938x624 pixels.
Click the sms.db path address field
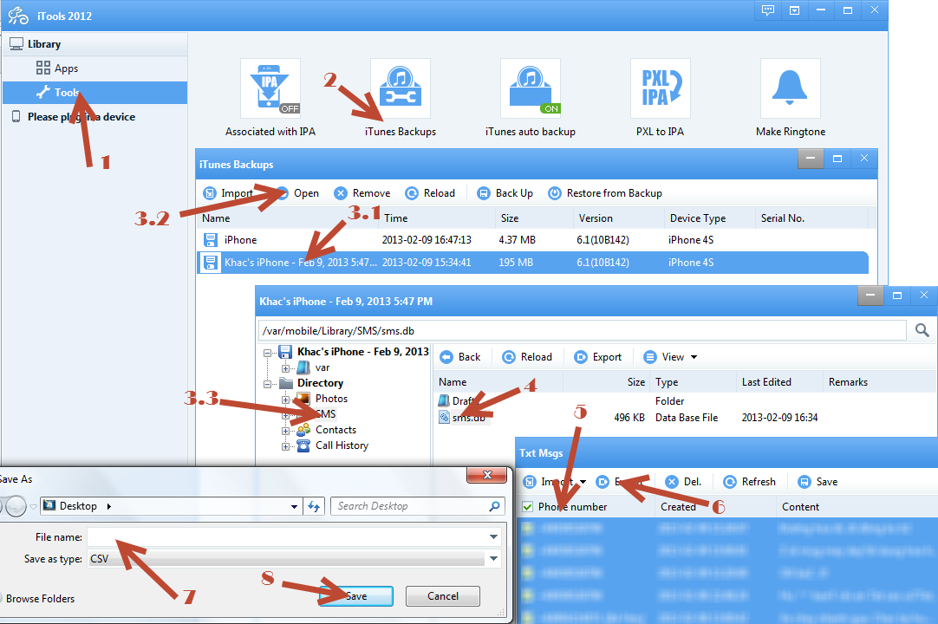tap(583, 331)
